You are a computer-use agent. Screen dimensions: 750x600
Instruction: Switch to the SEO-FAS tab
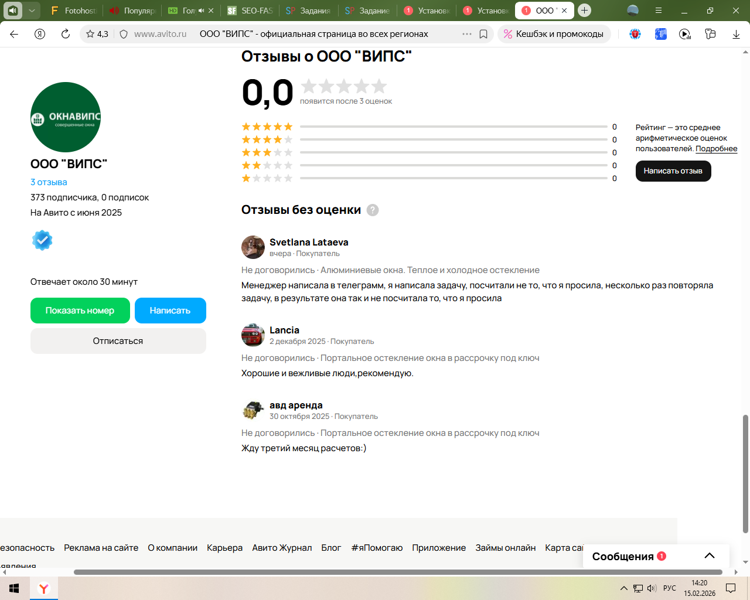pos(250,11)
